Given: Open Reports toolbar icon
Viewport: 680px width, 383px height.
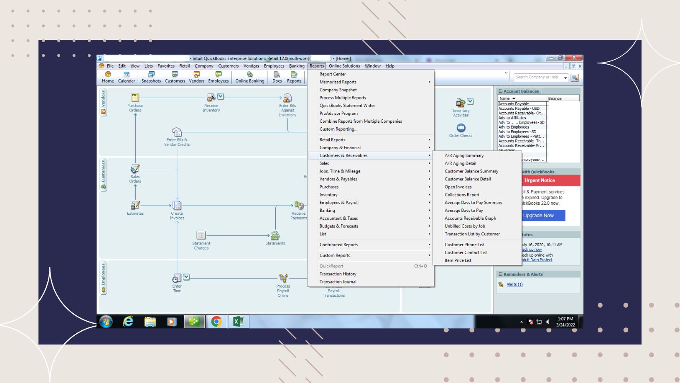Looking at the screenshot, I should [294, 77].
